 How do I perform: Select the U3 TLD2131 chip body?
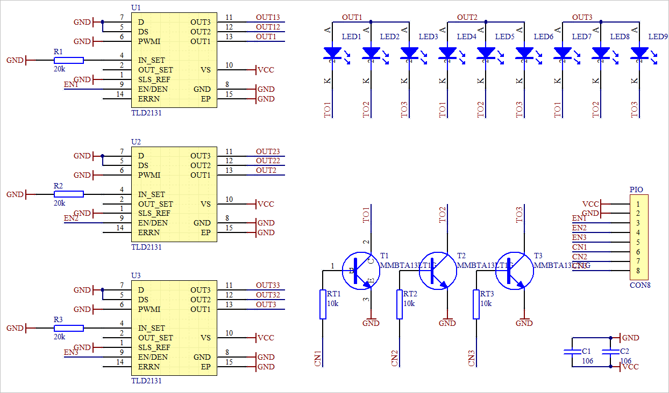(x=174, y=328)
